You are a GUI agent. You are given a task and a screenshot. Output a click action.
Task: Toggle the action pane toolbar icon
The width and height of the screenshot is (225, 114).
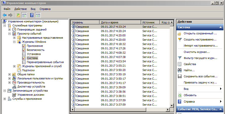pos(38,15)
